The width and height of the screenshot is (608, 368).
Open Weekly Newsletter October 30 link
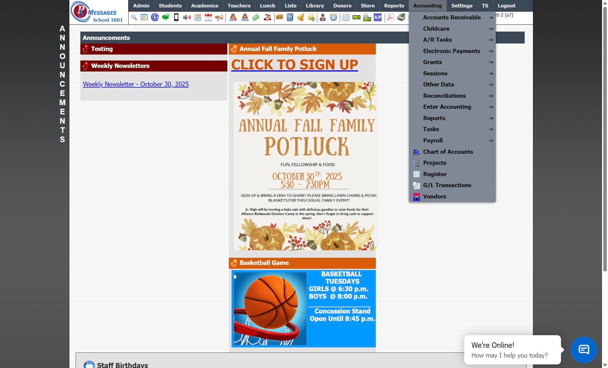[136, 84]
